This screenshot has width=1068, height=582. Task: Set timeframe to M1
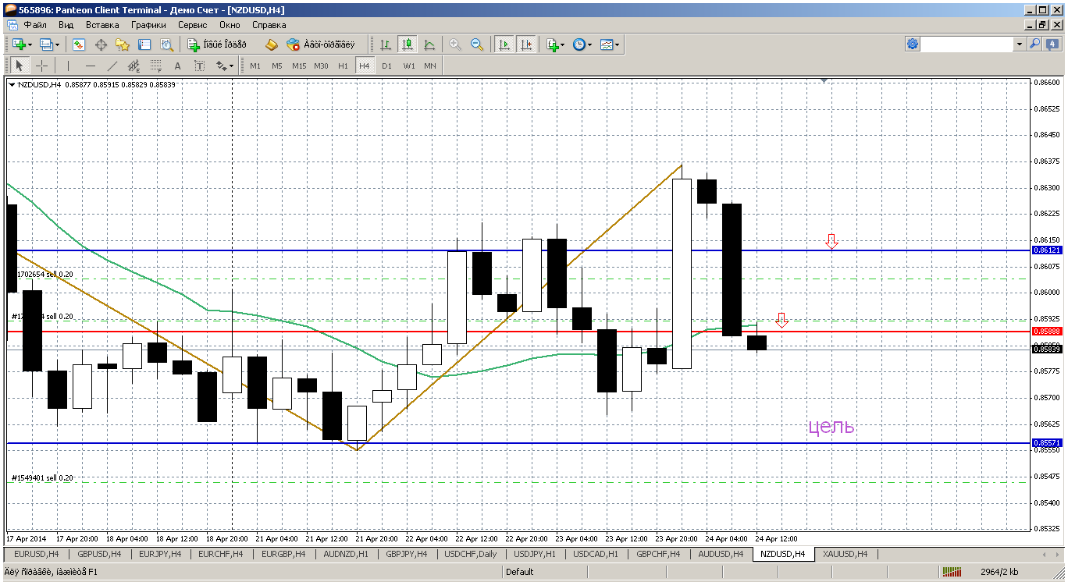tap(255, 66)
